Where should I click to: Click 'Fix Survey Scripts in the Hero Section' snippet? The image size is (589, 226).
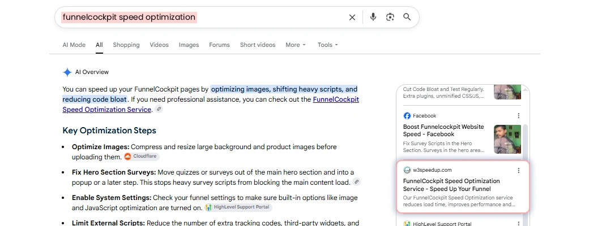pos(443,147)
